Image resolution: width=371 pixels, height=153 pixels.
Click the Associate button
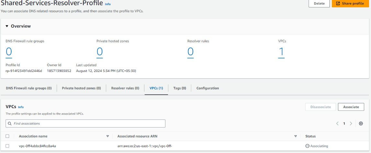pyautogui.click(x=351, y=107)
